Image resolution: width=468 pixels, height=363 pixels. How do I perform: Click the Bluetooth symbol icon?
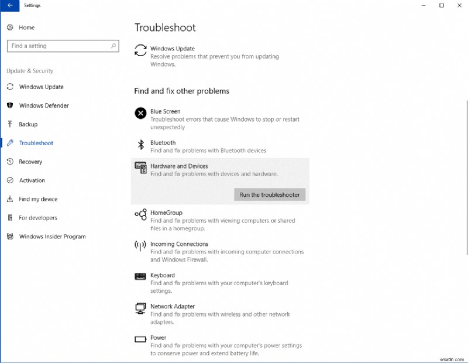click(140, 145)
